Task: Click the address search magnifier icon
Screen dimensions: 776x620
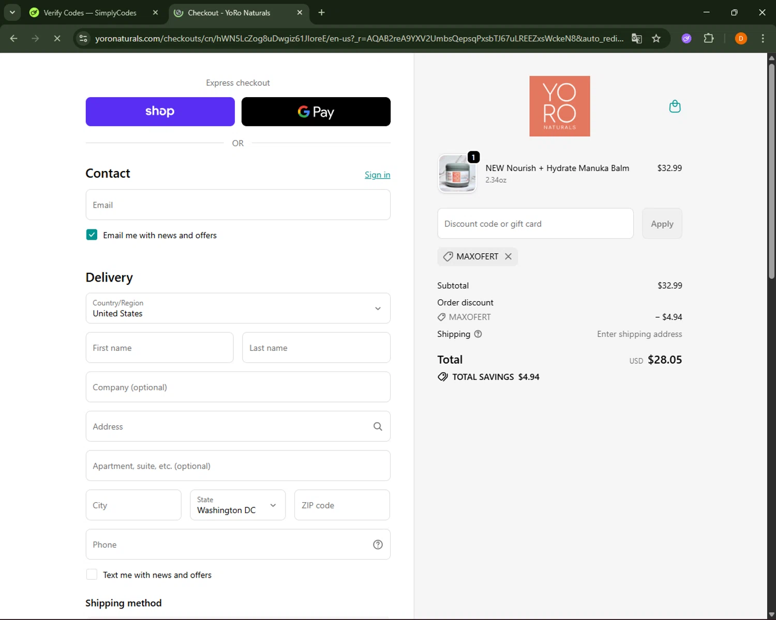Action: [378, 426]
